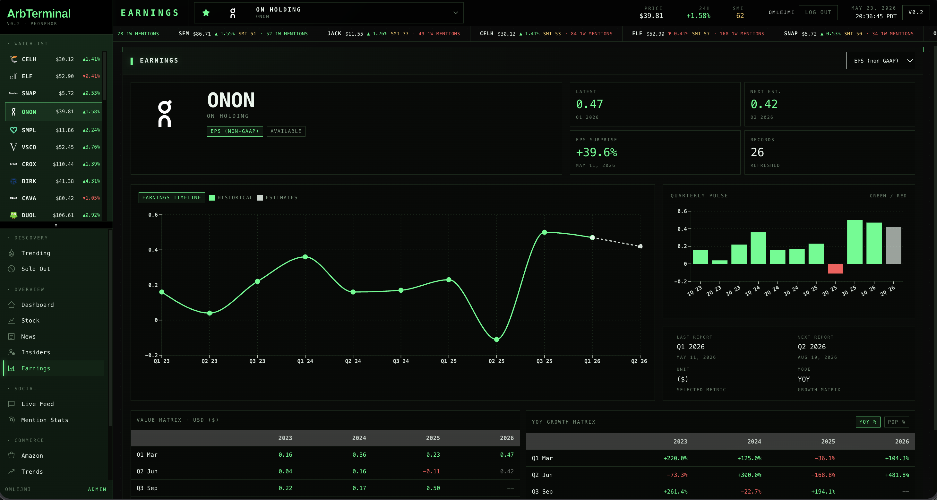Click the ADMIN label in sidebar footer
The image size is (937, 500).
[x=97, y=489]
